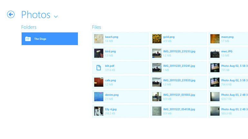Expand the Photos title dropdown chevron

(56, 16)
